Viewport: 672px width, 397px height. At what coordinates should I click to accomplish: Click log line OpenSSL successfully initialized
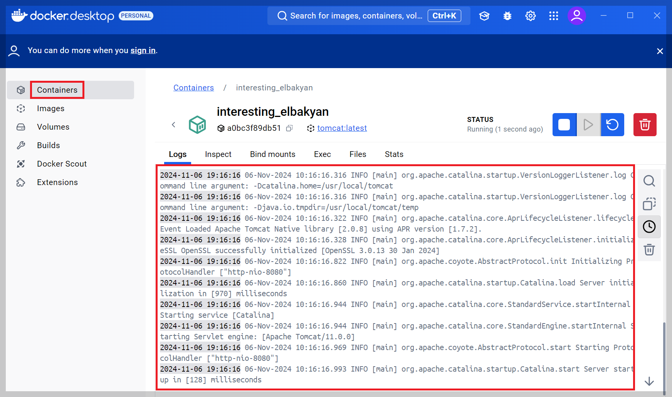[396, 245]
